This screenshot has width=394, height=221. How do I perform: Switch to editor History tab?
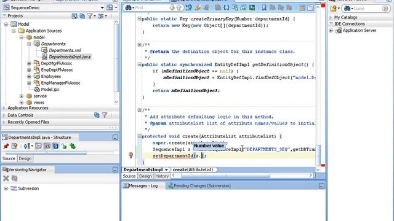click(162, 176)
